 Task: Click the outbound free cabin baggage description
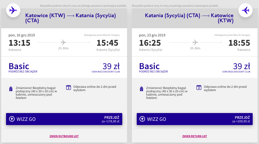point(36,93)
